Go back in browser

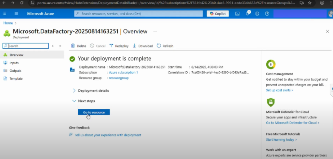click(4, 3)
